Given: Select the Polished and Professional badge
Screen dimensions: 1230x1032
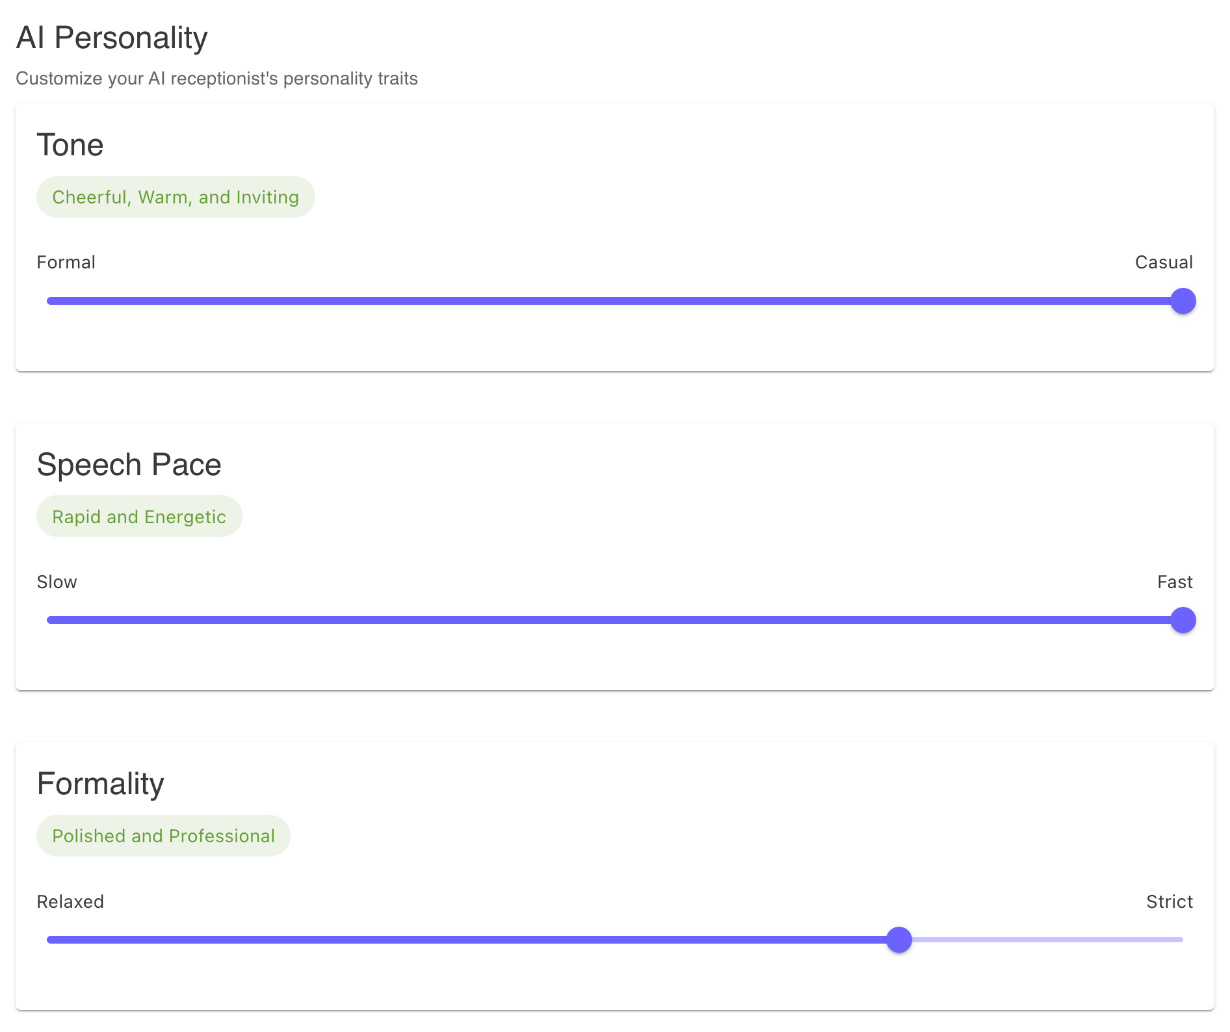Looking at the screenshot, I should [163, 836].
